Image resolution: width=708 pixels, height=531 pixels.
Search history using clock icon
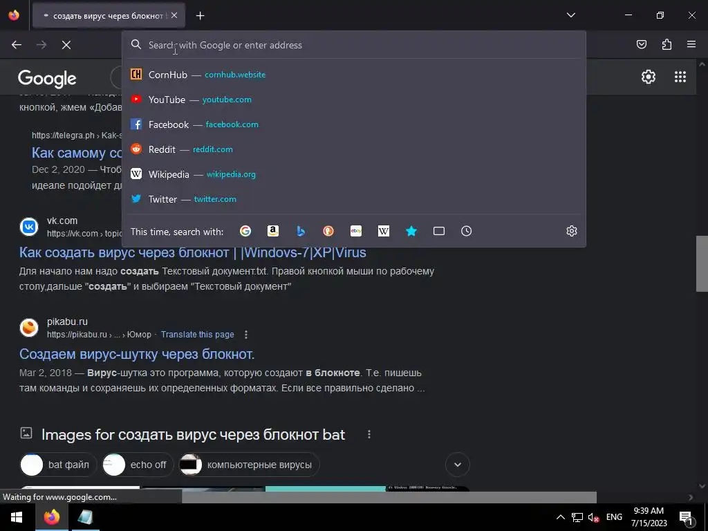pos(467,231)
